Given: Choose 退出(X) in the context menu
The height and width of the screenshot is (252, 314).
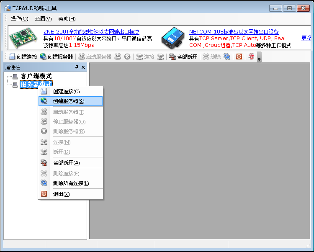Looking at the screenshot, I should click(x=70, y=194).
